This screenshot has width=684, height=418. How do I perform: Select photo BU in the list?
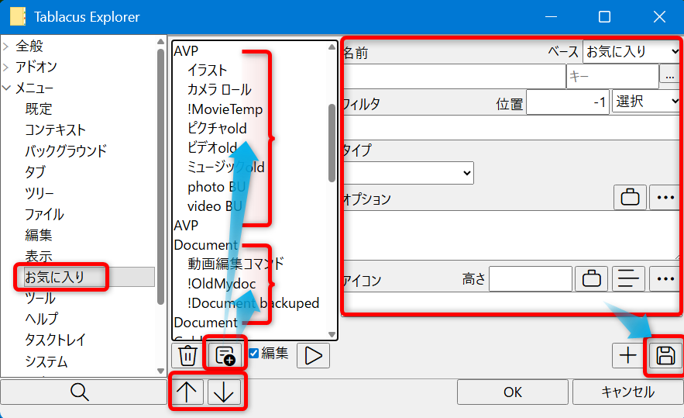coord(216,186)
